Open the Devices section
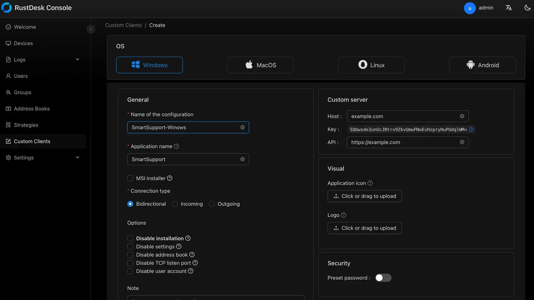534x300 pixels. [23, 43]
